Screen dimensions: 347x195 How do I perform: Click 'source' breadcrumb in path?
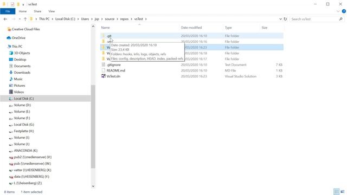tap(110, 19)
